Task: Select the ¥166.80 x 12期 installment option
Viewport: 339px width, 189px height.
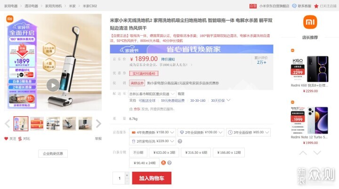Action: (x=229, y=152)
